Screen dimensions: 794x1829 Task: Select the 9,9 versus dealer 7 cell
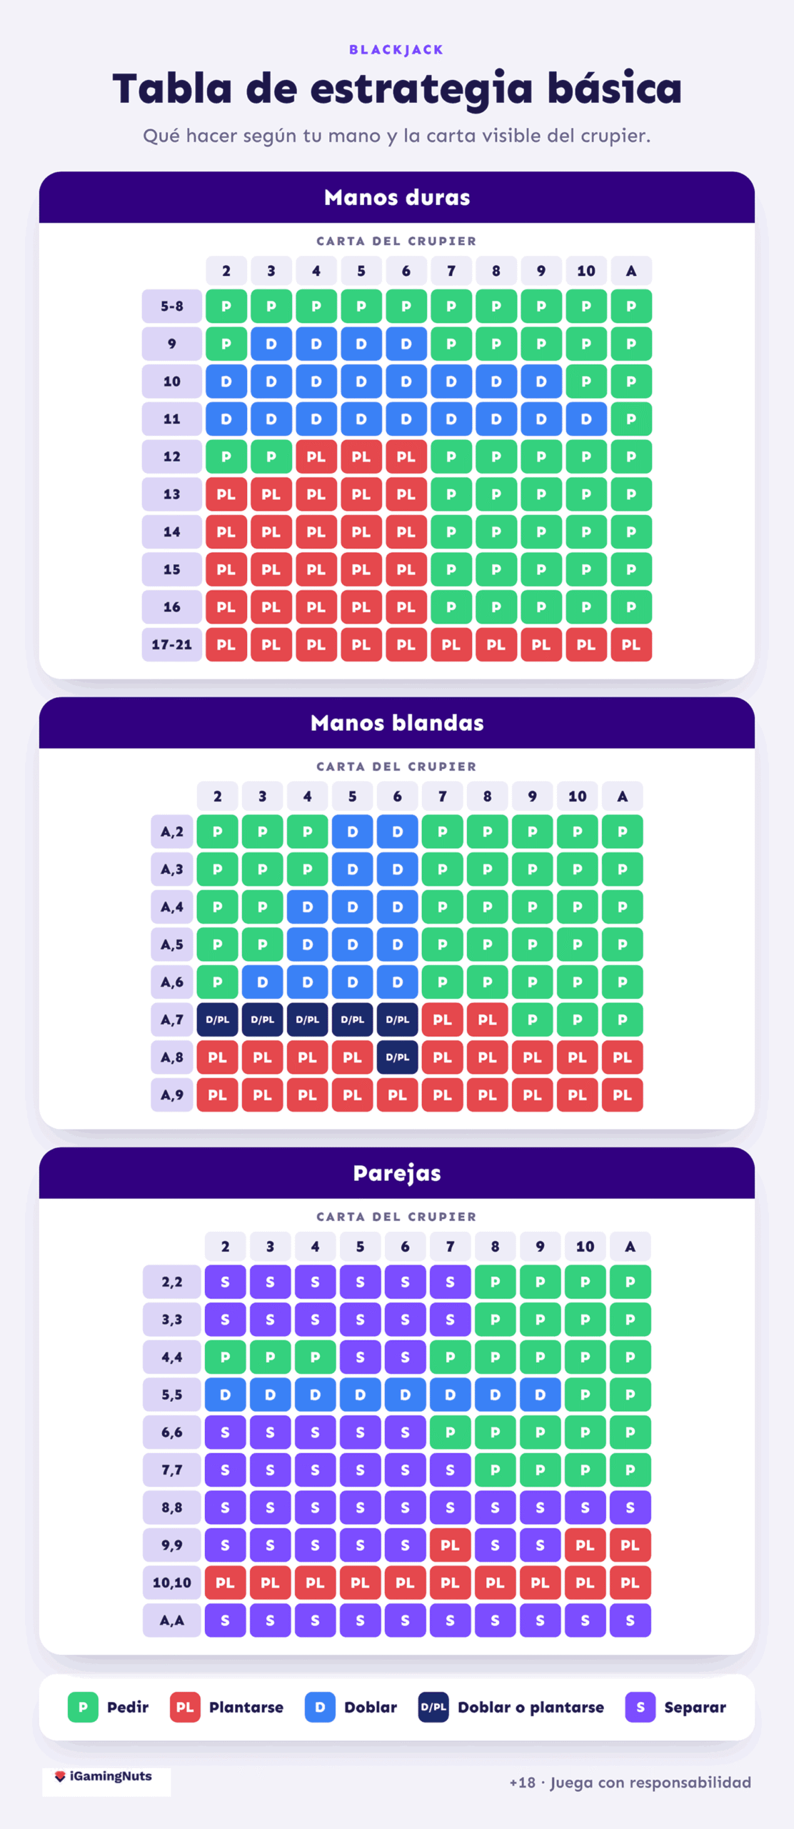pos(450,1545)
